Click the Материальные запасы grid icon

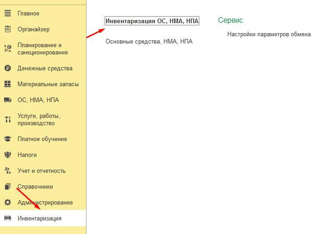point(8,84)
